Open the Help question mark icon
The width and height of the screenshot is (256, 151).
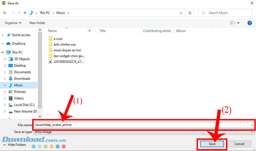249,23
